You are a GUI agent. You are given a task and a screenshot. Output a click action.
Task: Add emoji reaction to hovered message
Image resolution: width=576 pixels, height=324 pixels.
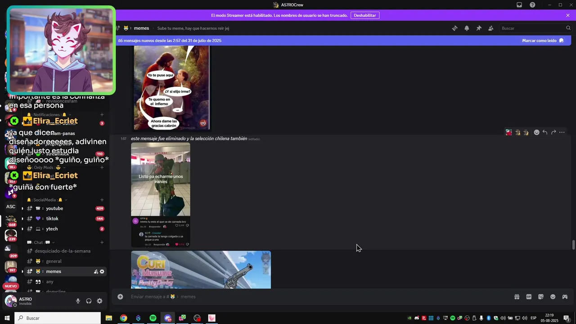pyautogui.click(x=536, y=132)
